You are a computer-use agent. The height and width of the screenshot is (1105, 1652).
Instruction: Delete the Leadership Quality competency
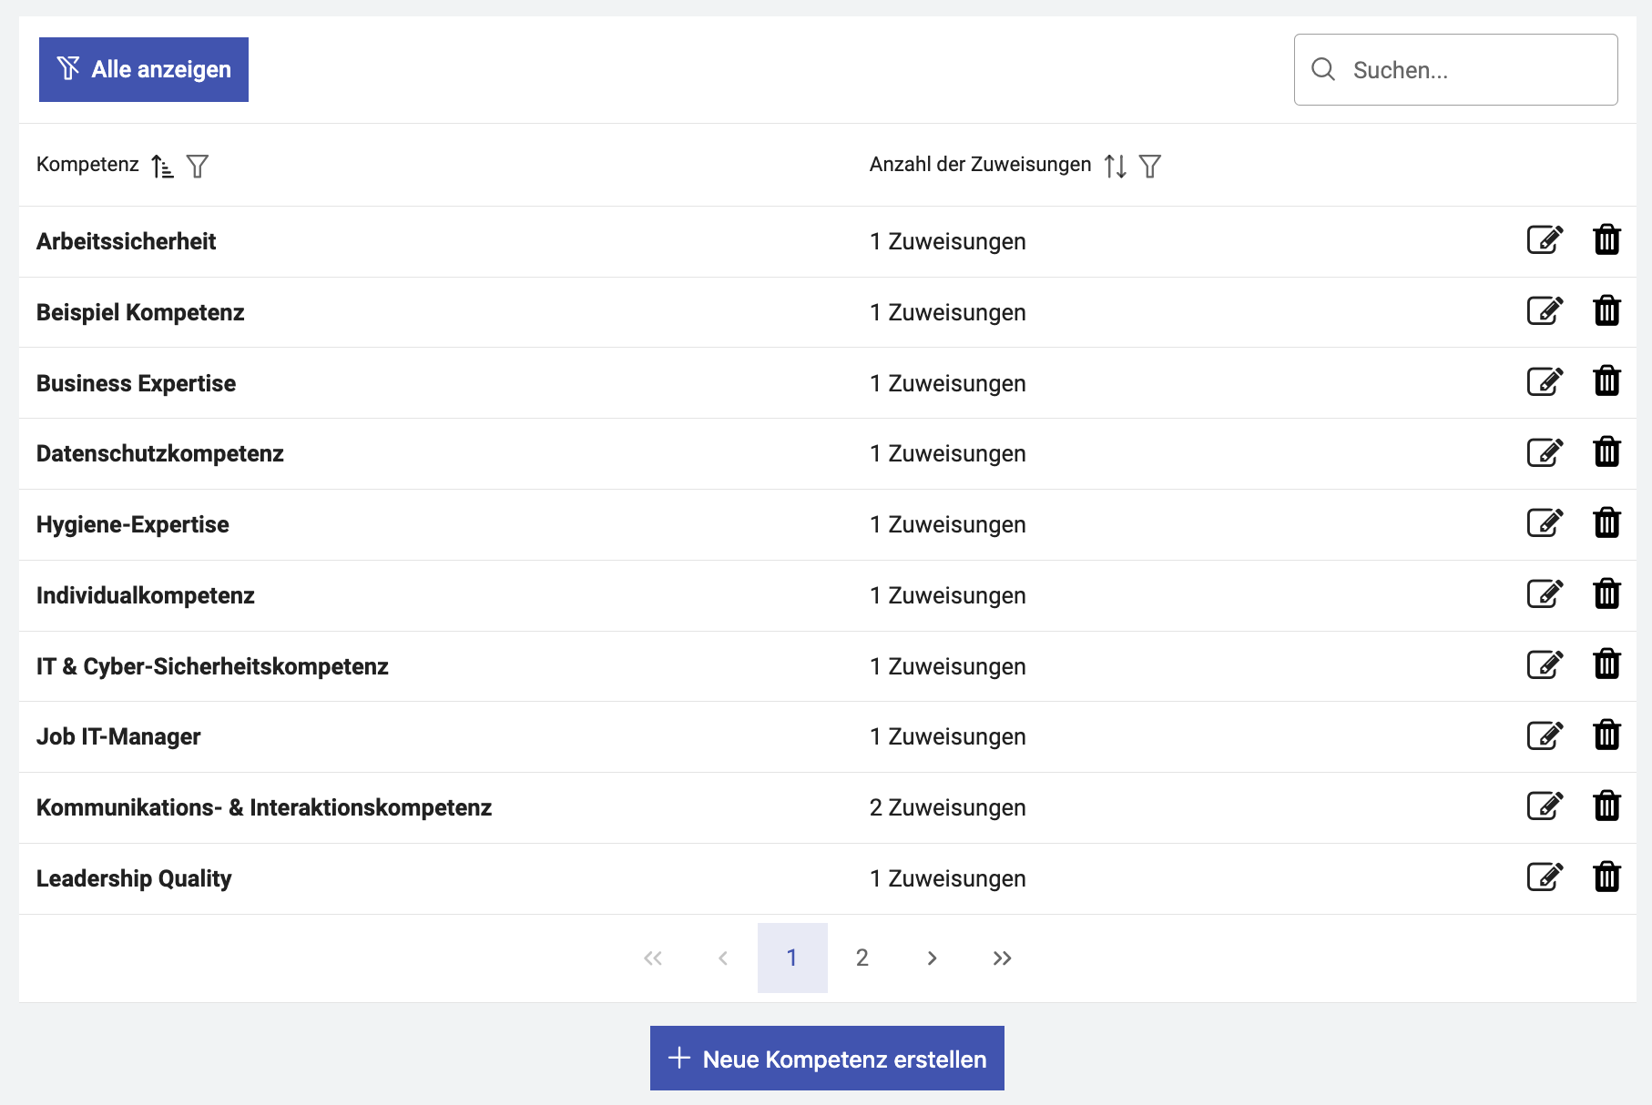coord(1606,877)
